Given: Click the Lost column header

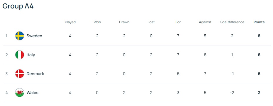Looking at the screenshot, I should click(x=151, y=22).
